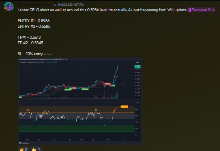Click the '(edited)' label
Screen dimensions: 220x151
[48, 54]
